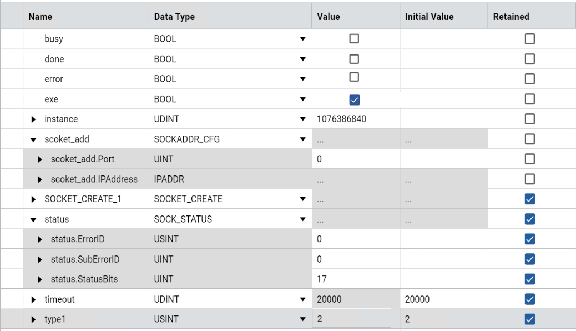
Task: Check the done Value checkbox
Action: (353, 59)
